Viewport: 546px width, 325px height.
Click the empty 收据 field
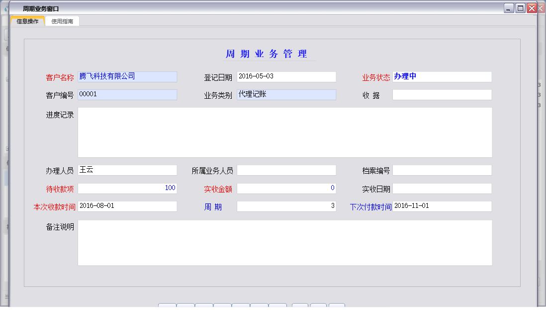[442, 94]
